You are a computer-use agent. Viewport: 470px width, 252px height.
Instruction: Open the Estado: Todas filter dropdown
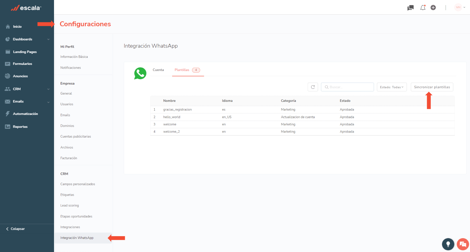coord(392,87)
